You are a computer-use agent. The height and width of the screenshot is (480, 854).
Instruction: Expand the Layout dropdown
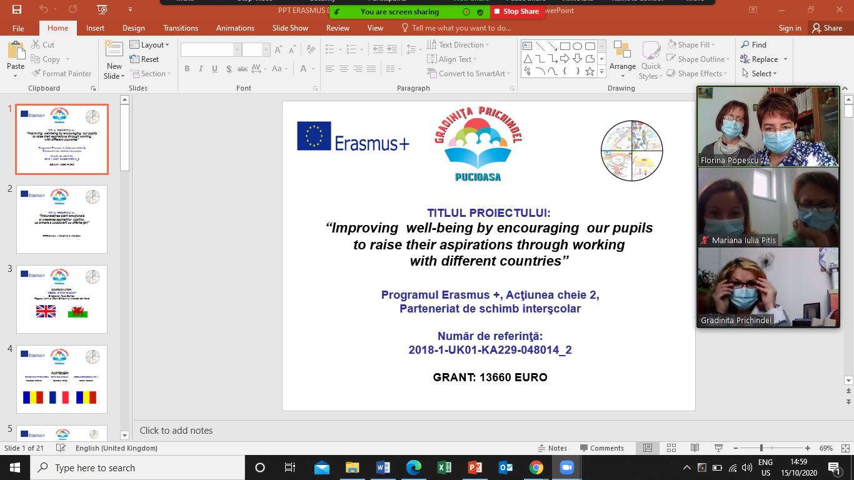pyautogui.click(x=149, y=45)
